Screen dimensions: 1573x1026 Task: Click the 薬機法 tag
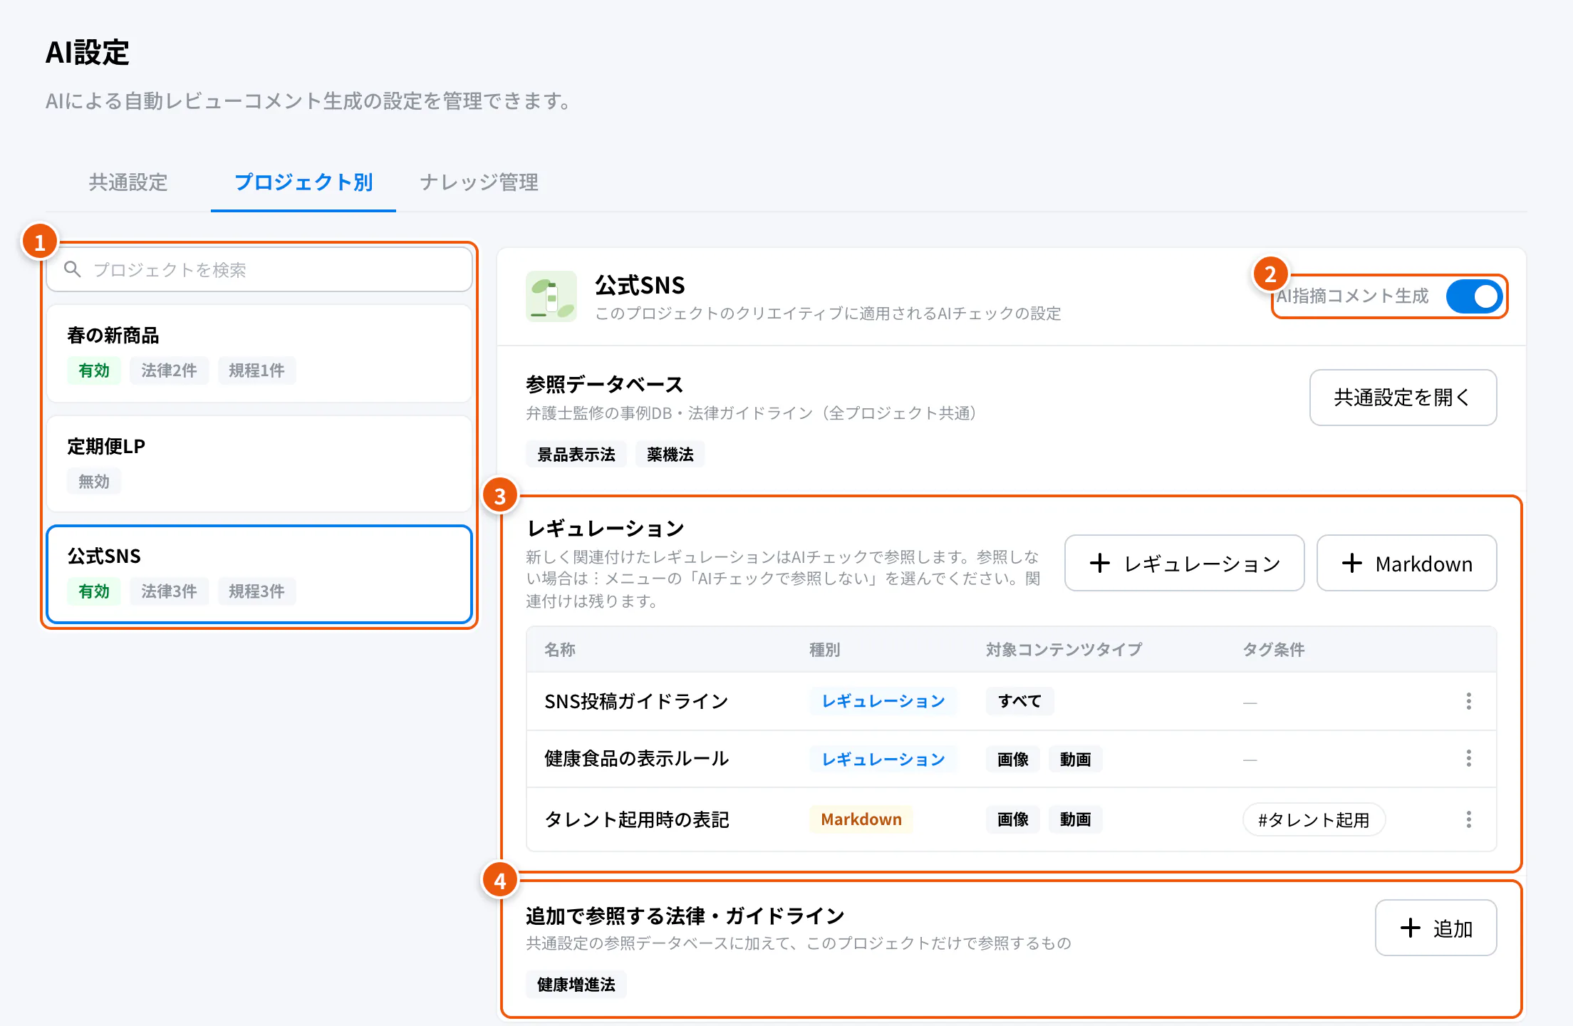click(x=670, y=455)
